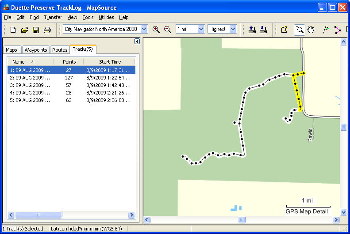Click the New file icon
Viewport: 350px width, 234px height.
pyautogui.click(x=13, y=30)
